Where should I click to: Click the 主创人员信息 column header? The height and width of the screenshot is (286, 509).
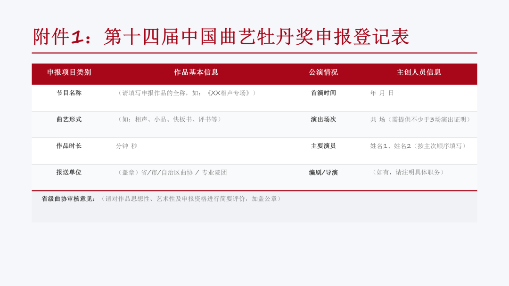coord(419,72)
